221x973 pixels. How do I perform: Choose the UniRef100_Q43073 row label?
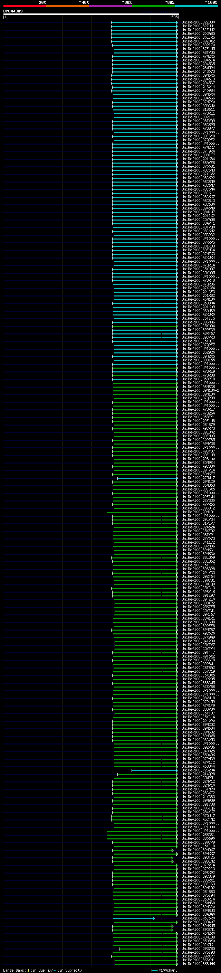(198, 71)
